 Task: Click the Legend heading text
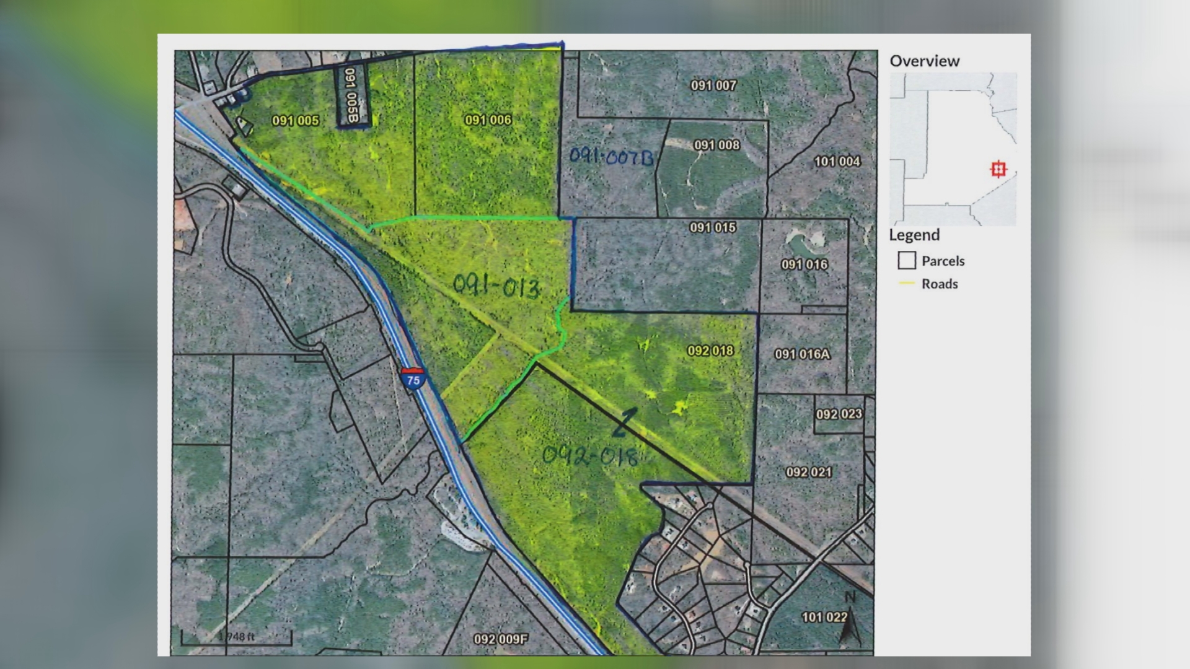point(914,235)
